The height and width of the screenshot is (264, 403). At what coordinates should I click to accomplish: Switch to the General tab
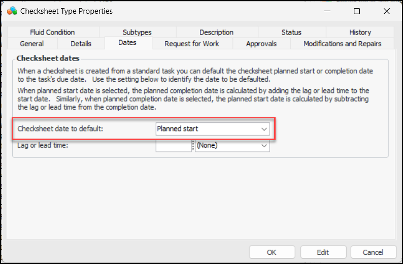[31, 44]
